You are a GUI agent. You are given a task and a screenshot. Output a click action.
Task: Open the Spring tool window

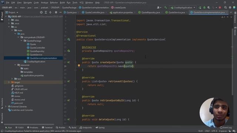click(x=100, y=127)
